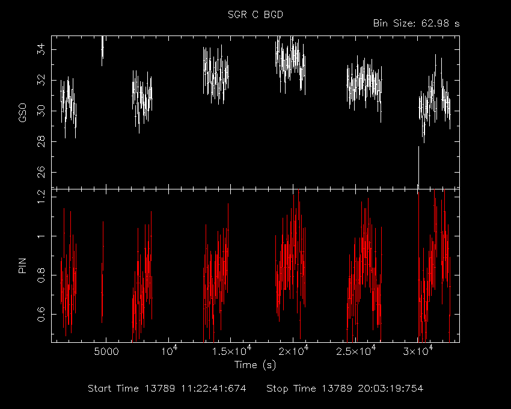
Task: Click the time axis label 2.5×10^4
Action: (x=356, y=351)
